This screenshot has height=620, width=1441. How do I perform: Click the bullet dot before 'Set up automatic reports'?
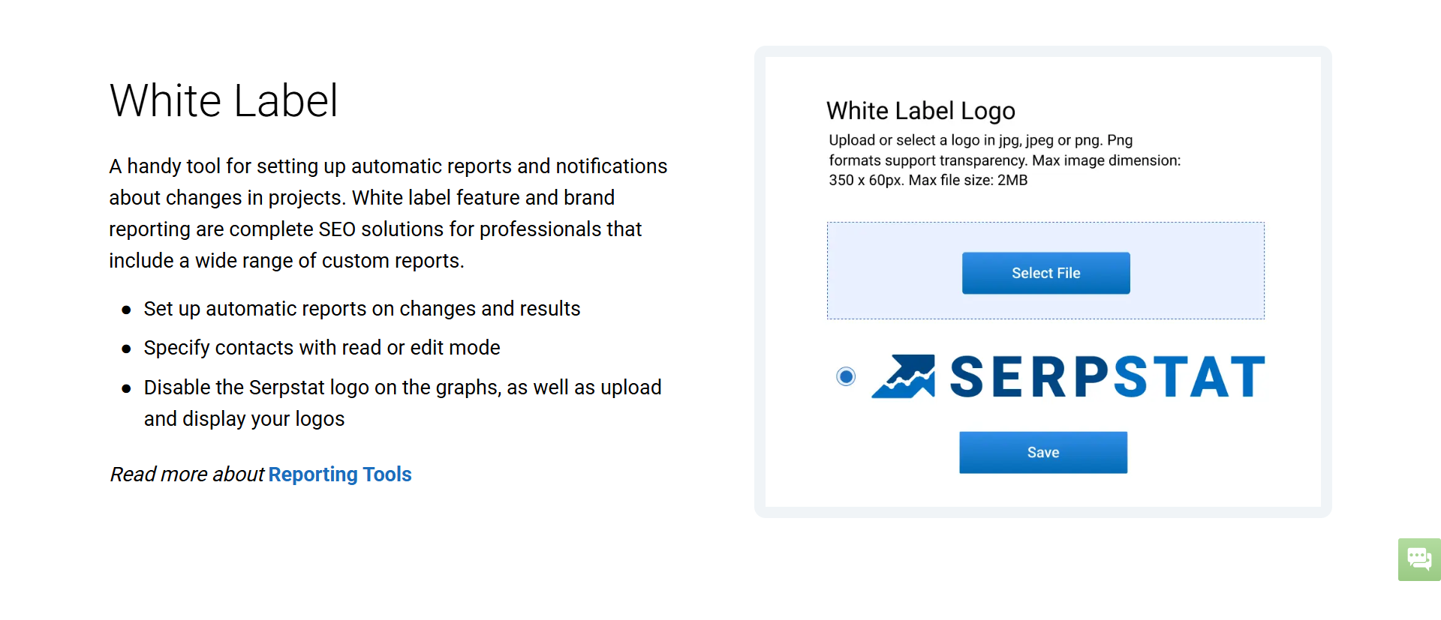(126, 310)
